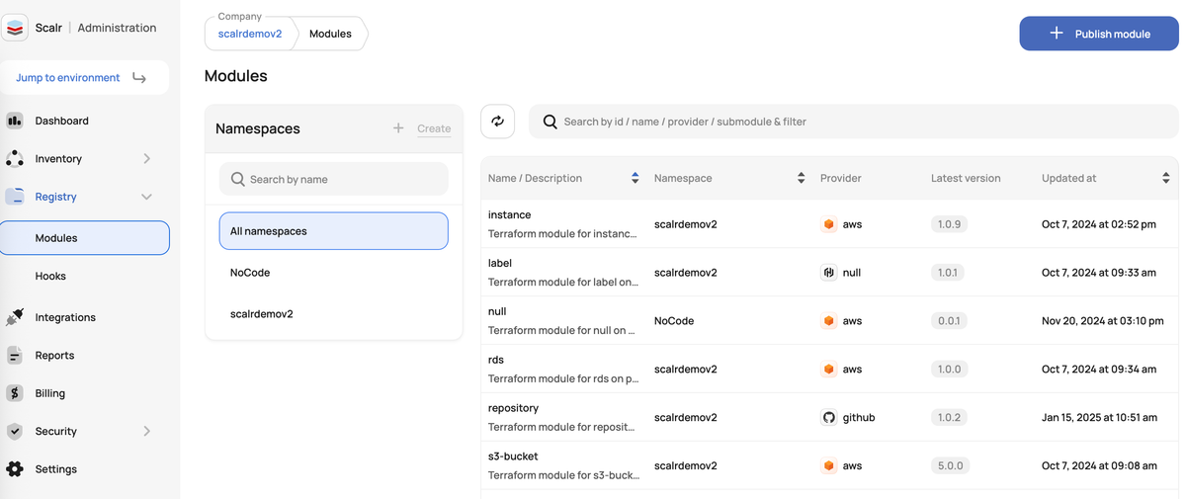Click the Billing dollar icon
Screen dimensions: 1186x499
[x=15, y=393]
